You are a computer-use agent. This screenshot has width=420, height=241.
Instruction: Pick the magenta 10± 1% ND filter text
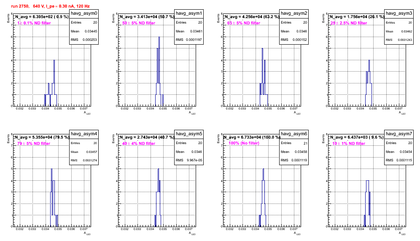[349, 144]
